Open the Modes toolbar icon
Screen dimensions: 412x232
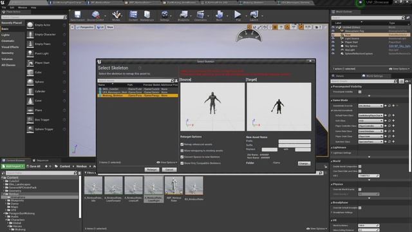coord(116,15)
